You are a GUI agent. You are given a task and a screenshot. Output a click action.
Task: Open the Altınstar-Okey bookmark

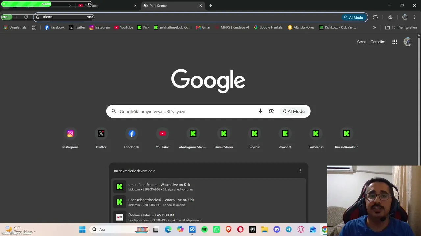[301, 27]
